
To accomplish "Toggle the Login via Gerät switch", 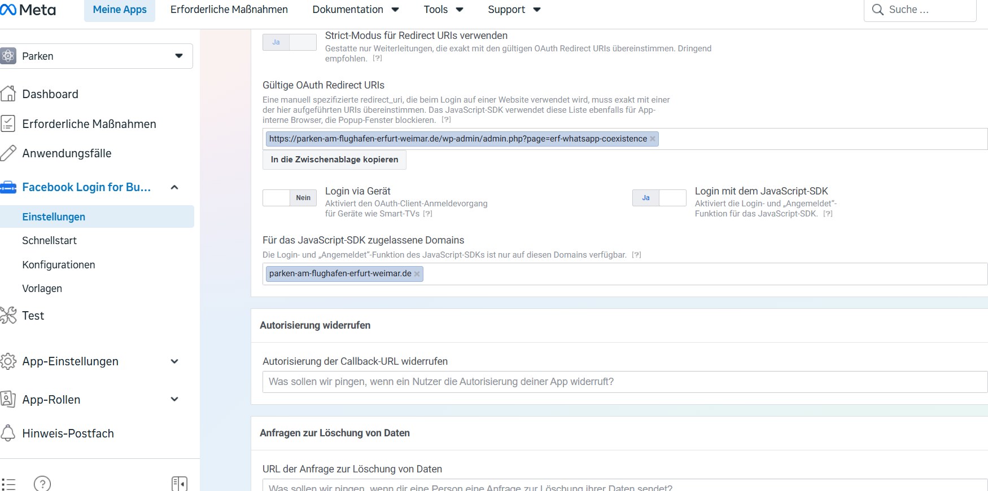I will (x=290, y=198).
